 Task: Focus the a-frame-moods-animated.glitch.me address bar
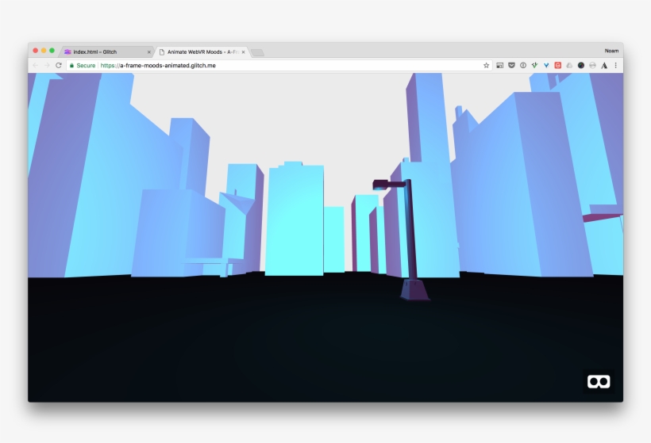279,66
